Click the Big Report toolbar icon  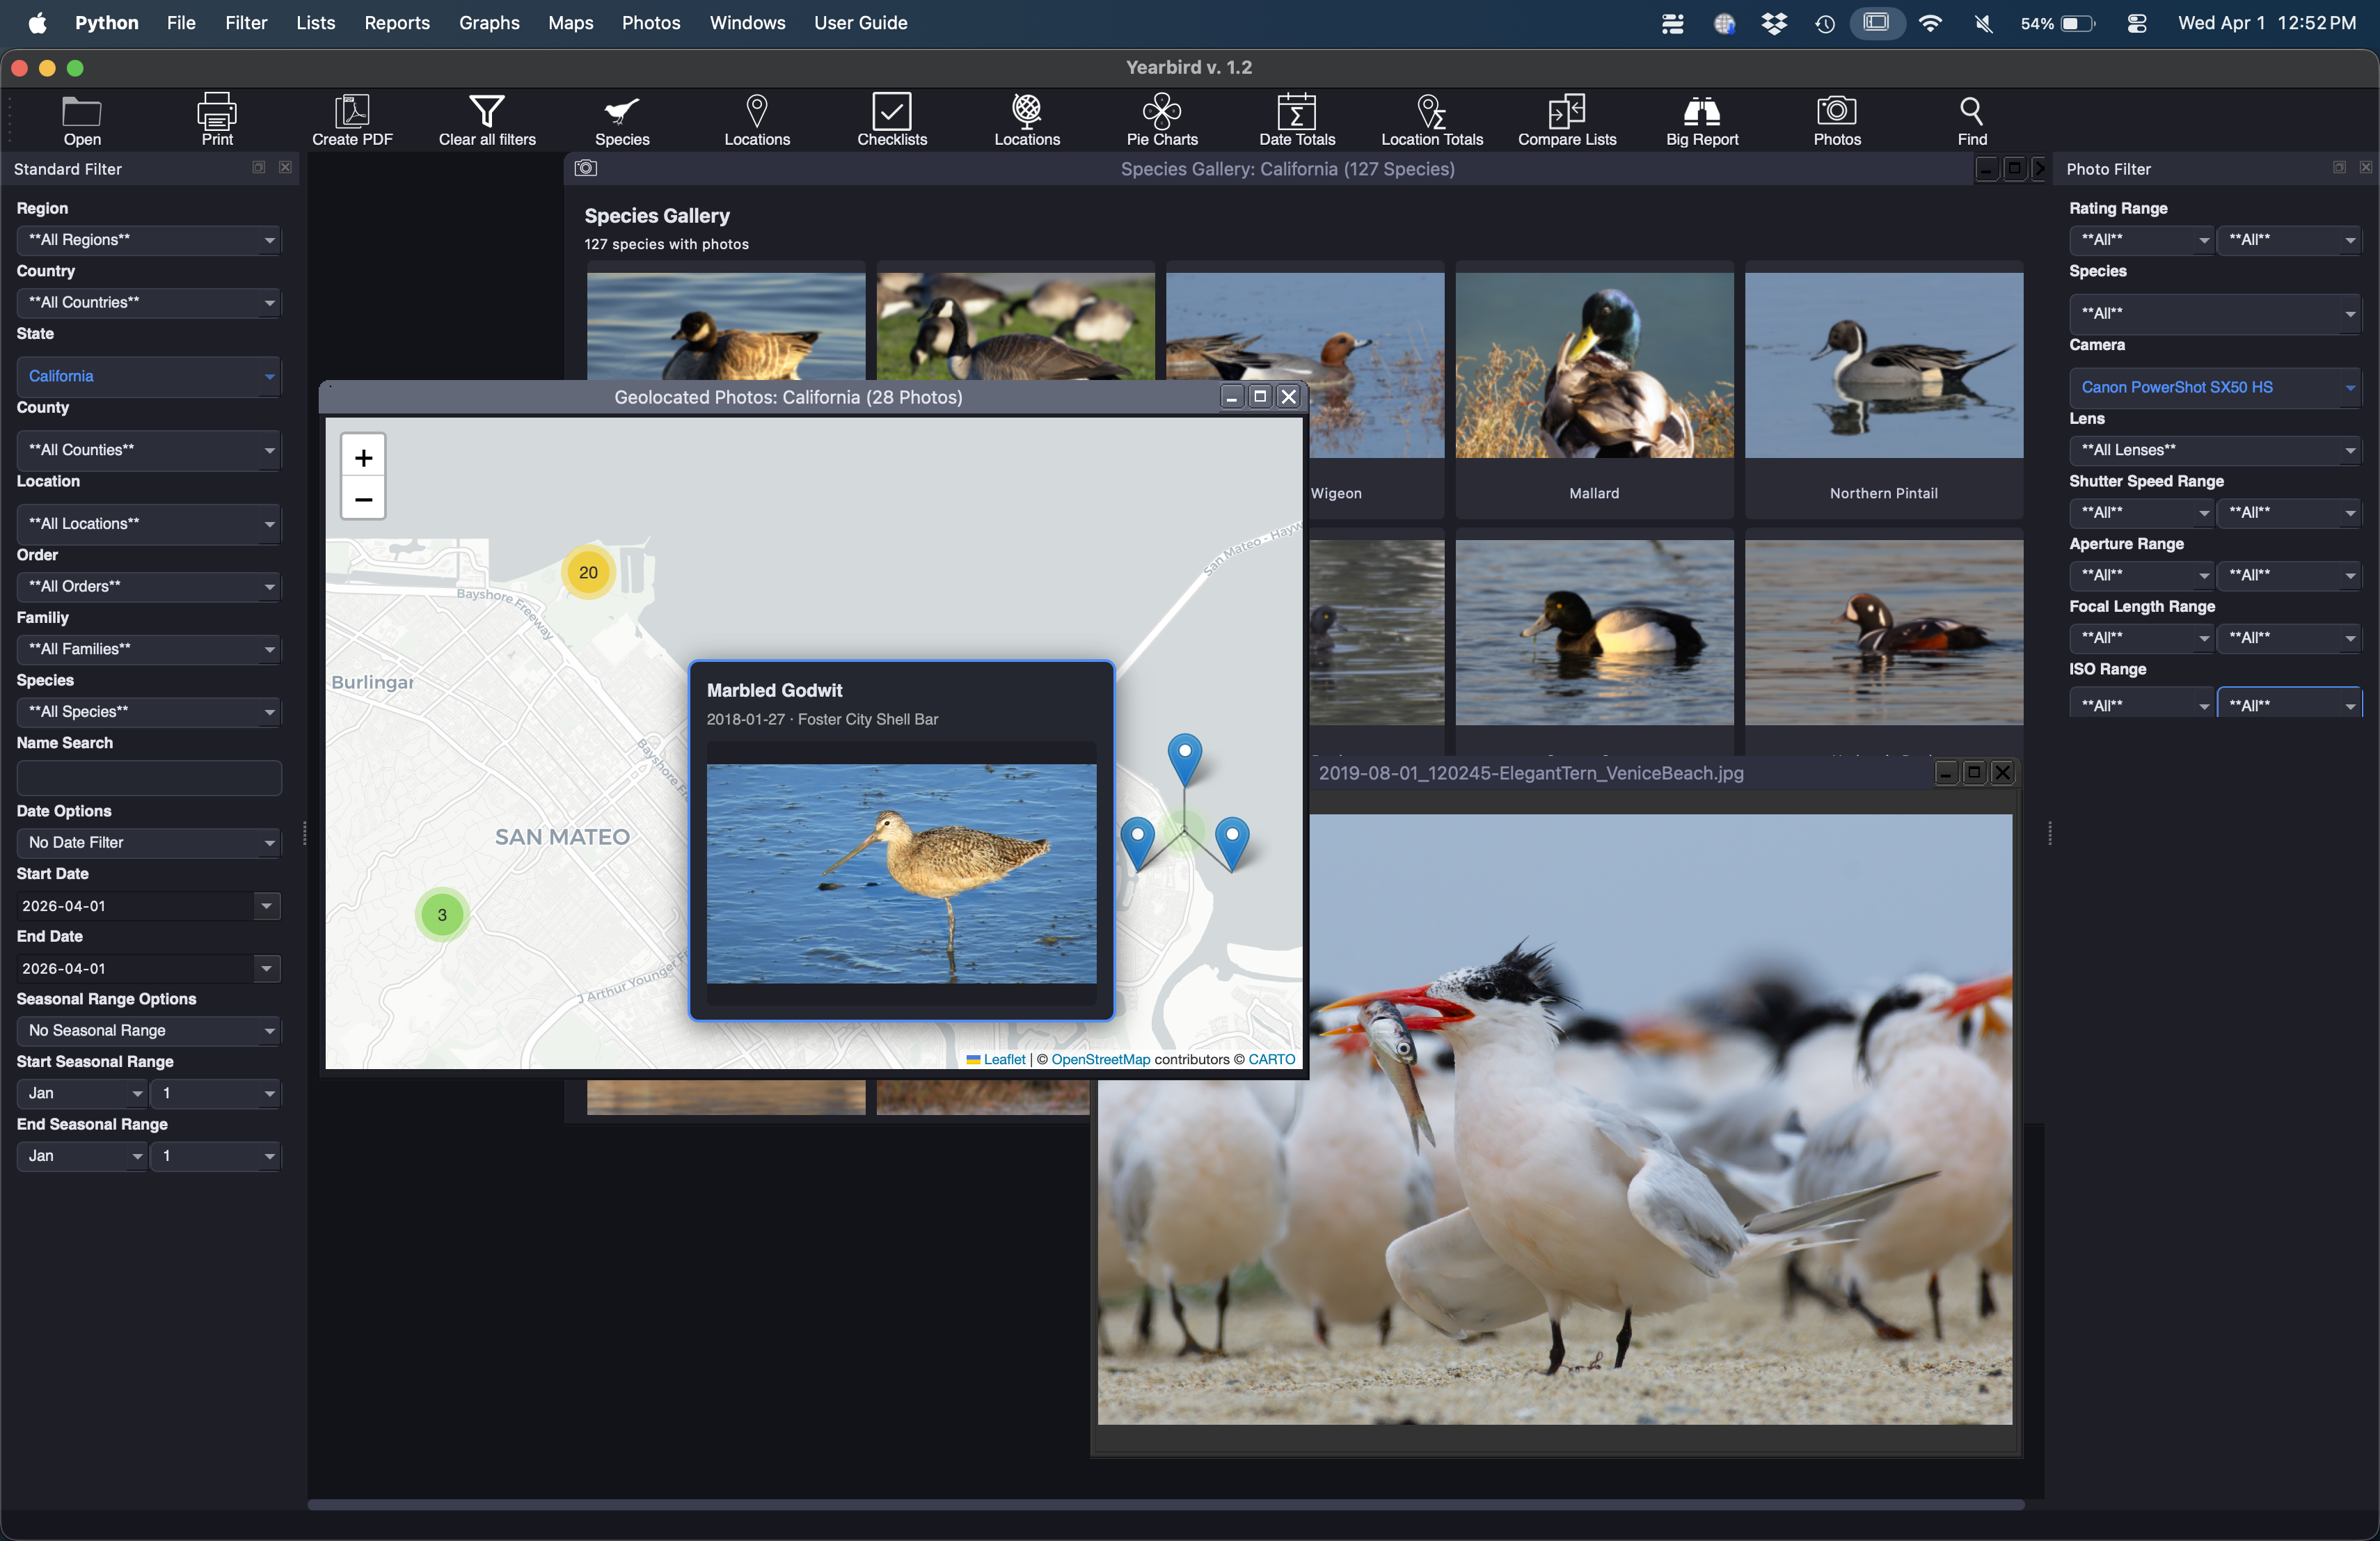pyautogui.click(x=1700, y=120)
